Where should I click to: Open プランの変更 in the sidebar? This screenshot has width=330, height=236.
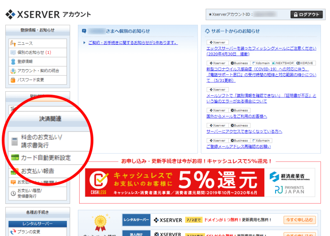38,231
